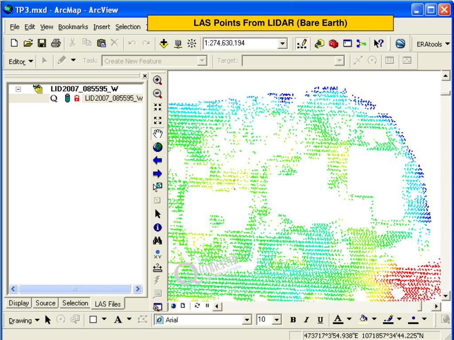The width and height of the screenshot is (454, 340).
Task: Open the ERAtools dropdown menu
Action: (433, 44)
